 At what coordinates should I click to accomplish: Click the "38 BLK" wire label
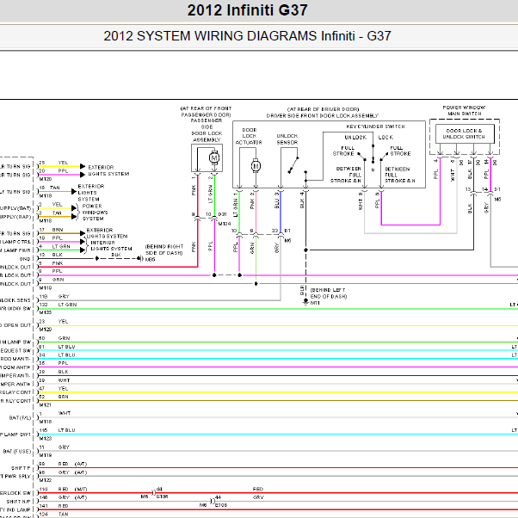pyautogui.click(x=54, y=372)
